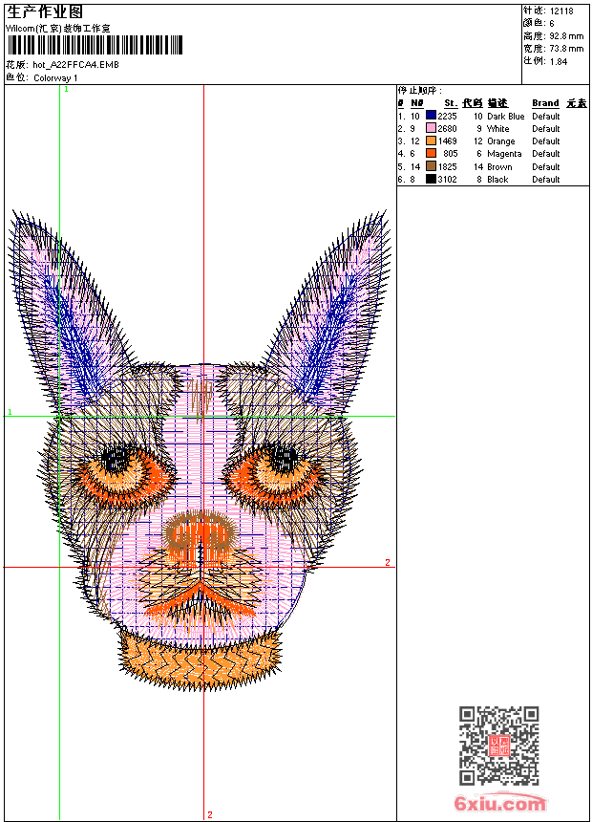Click the orange collar on the dog design
The height and width of the screenshot is (822, 592).
(202, 658)
